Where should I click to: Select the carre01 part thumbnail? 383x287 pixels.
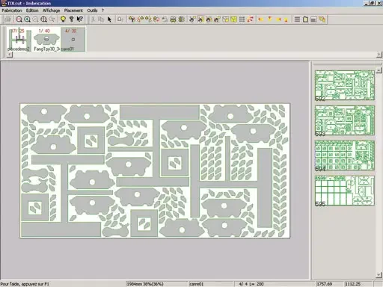click(x=73, y=40)
